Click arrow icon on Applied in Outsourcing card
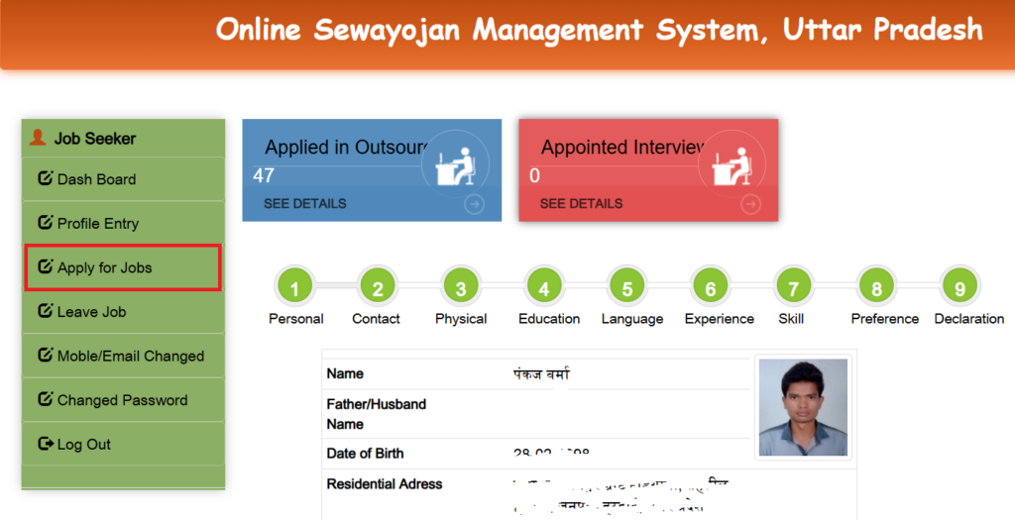 (474, 204)
